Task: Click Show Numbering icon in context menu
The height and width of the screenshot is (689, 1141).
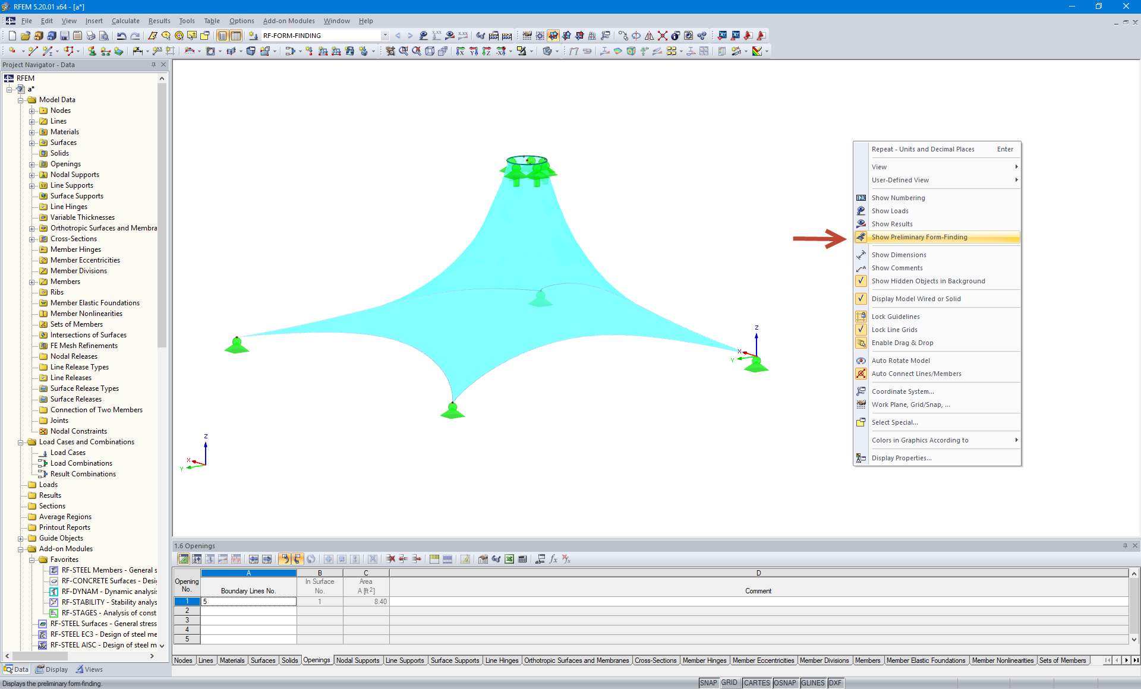Action: pos(861,198)
